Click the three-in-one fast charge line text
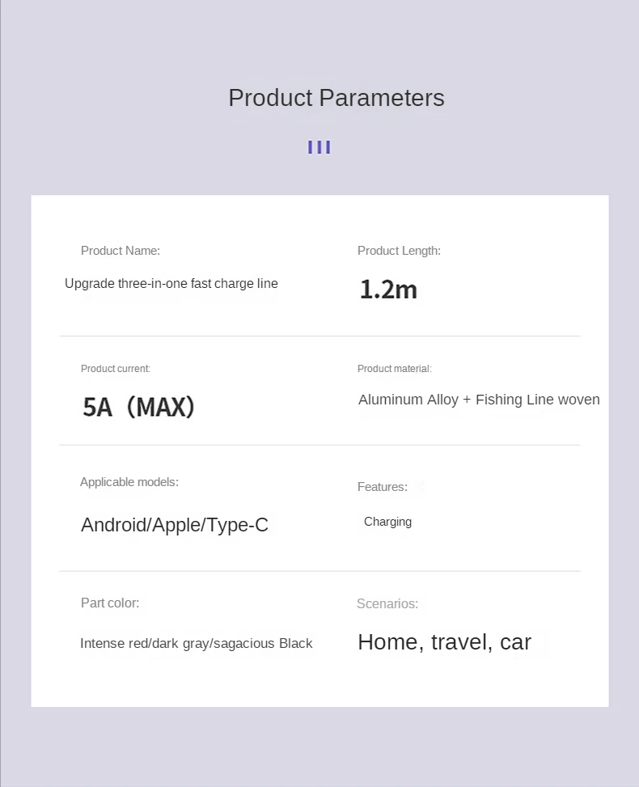Image resolution: width=639 pixels, height=787 pixels. pyautogui.click(x=171, y=284)
